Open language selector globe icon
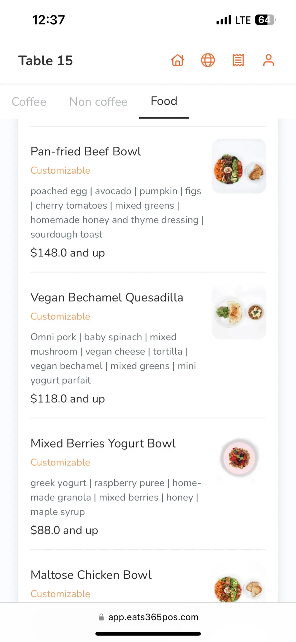 (x=208, y=60)
